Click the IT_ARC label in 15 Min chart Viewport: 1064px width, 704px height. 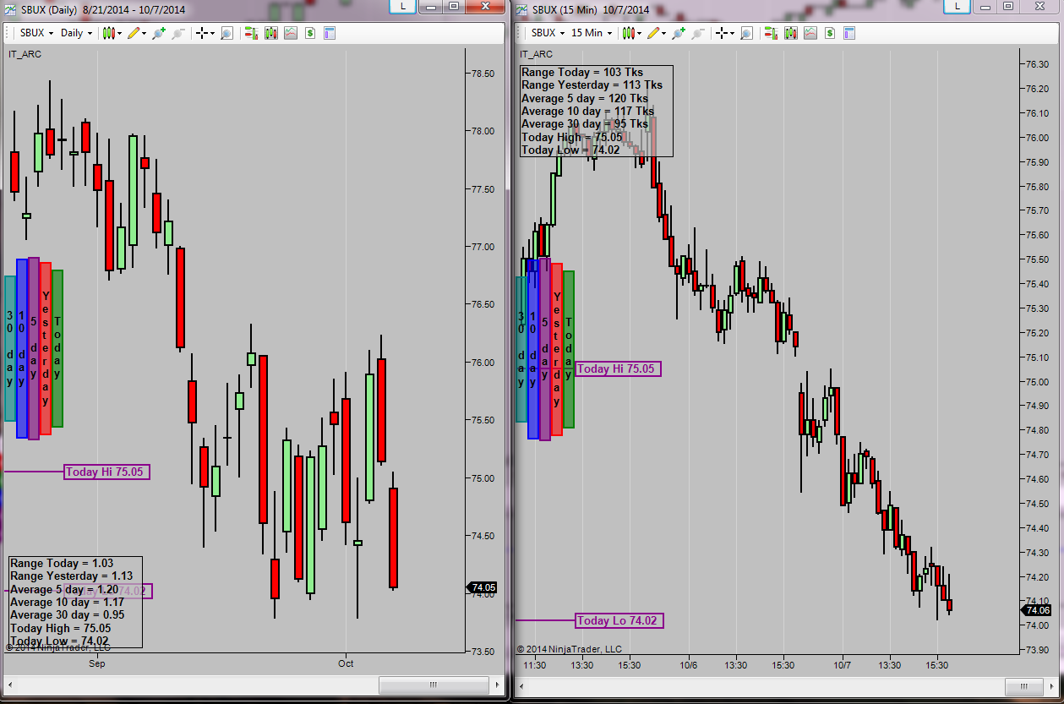(537, 54)
